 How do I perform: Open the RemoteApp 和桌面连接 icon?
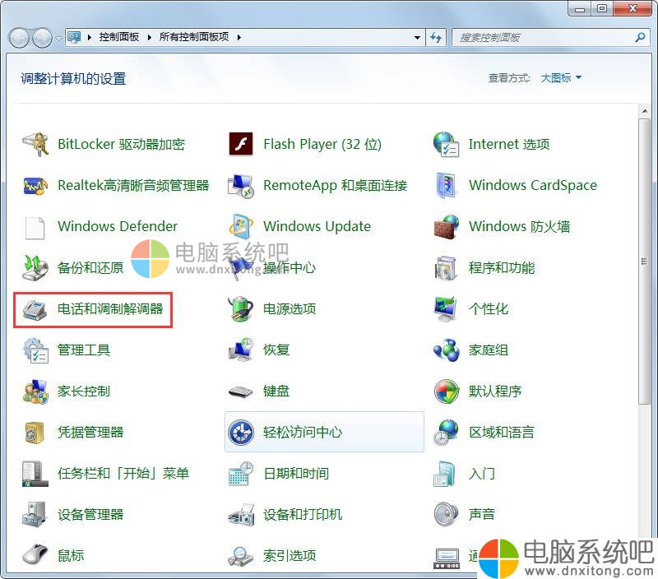tap(241, 185)
